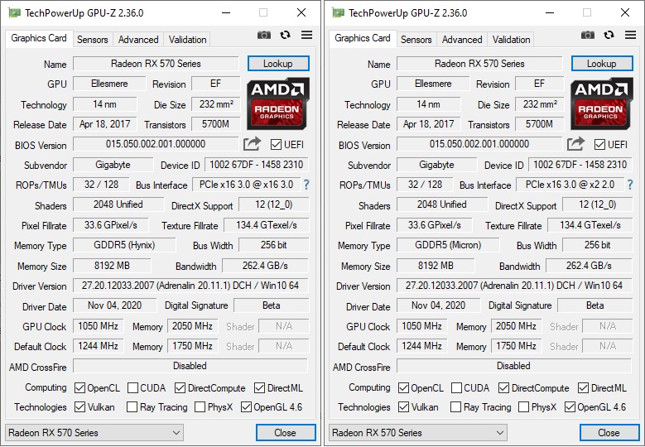Click GPU-Z title bar icon, left window
Viewport: 645px width, 447px height.
pos(14,12)
